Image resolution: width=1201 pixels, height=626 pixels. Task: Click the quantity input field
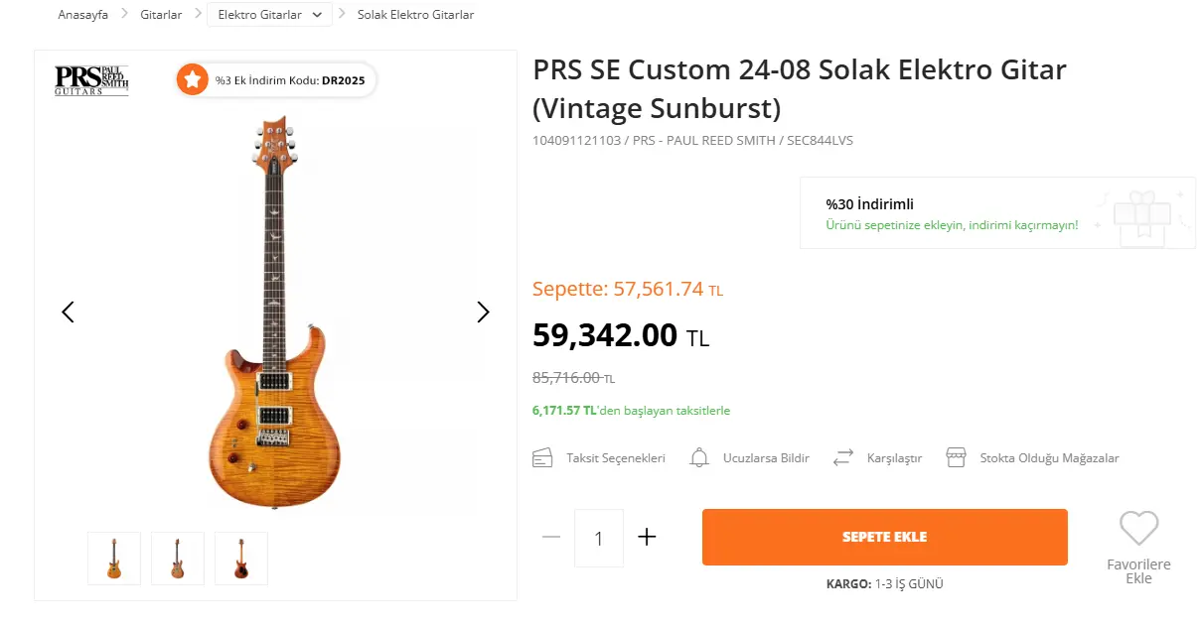(599, 538)
